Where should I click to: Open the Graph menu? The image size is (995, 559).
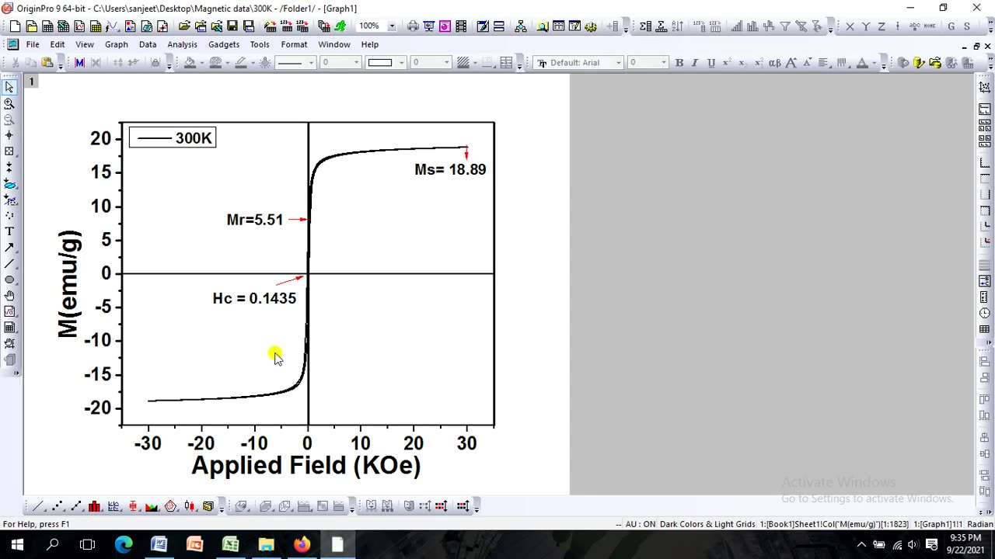tap(117, 44)
